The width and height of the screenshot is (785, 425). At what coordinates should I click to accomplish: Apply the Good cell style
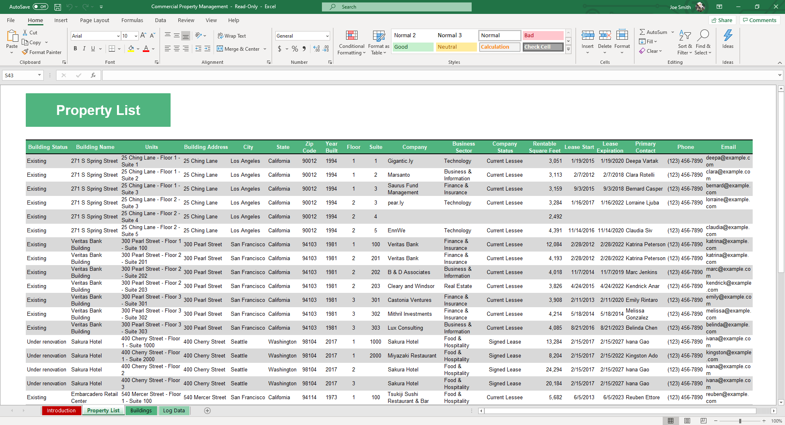tap(412, 47)
